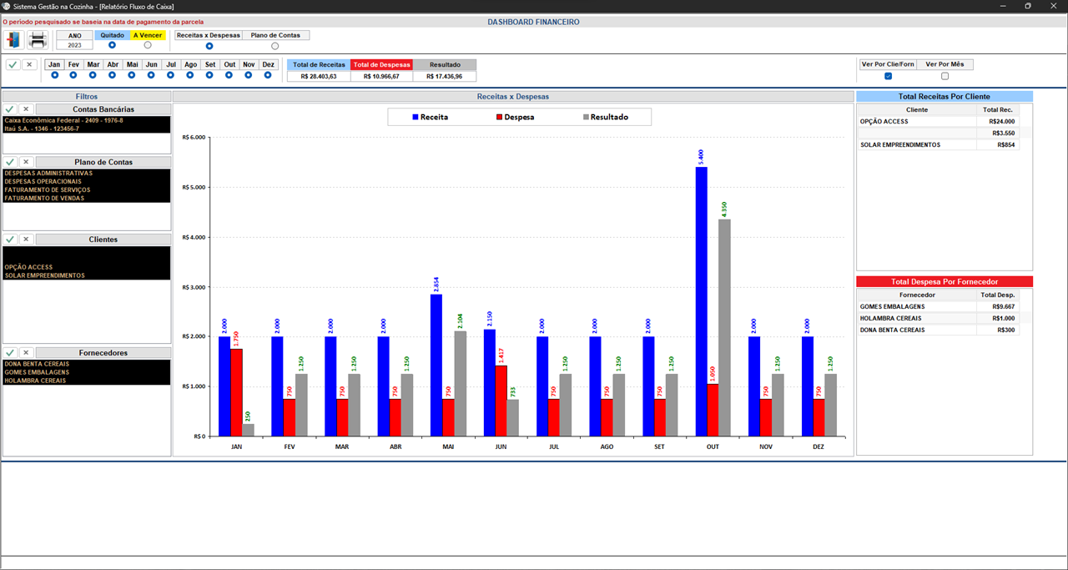Click the X icon next to Fornecedores filter
The image size is (1068, 570).
[26, 353]
